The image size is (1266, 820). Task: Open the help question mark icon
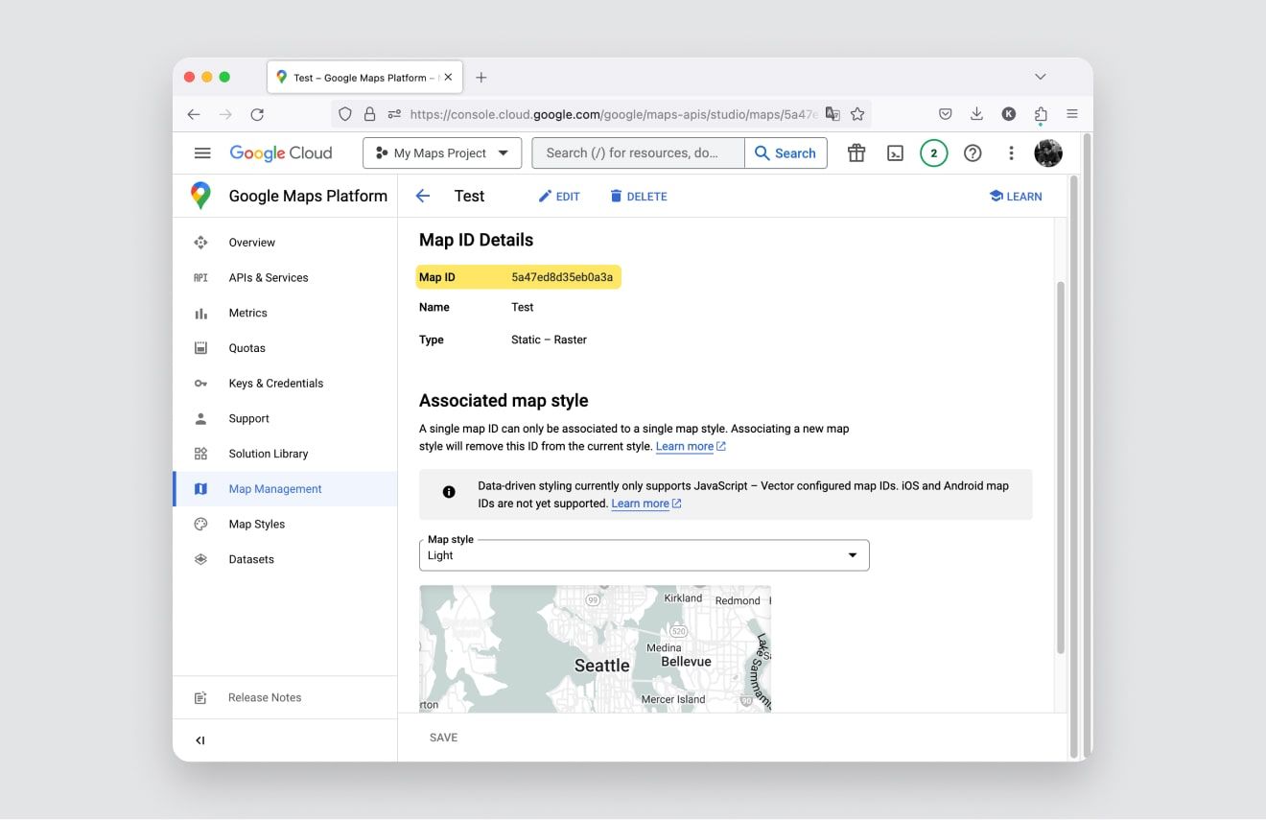[x=973, y=152]
